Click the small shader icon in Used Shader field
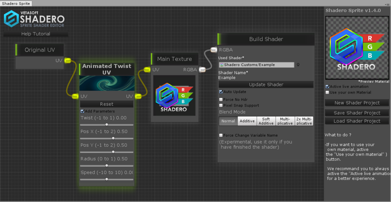The width and height of the screenshot is (391, 202). coord(221,65)
